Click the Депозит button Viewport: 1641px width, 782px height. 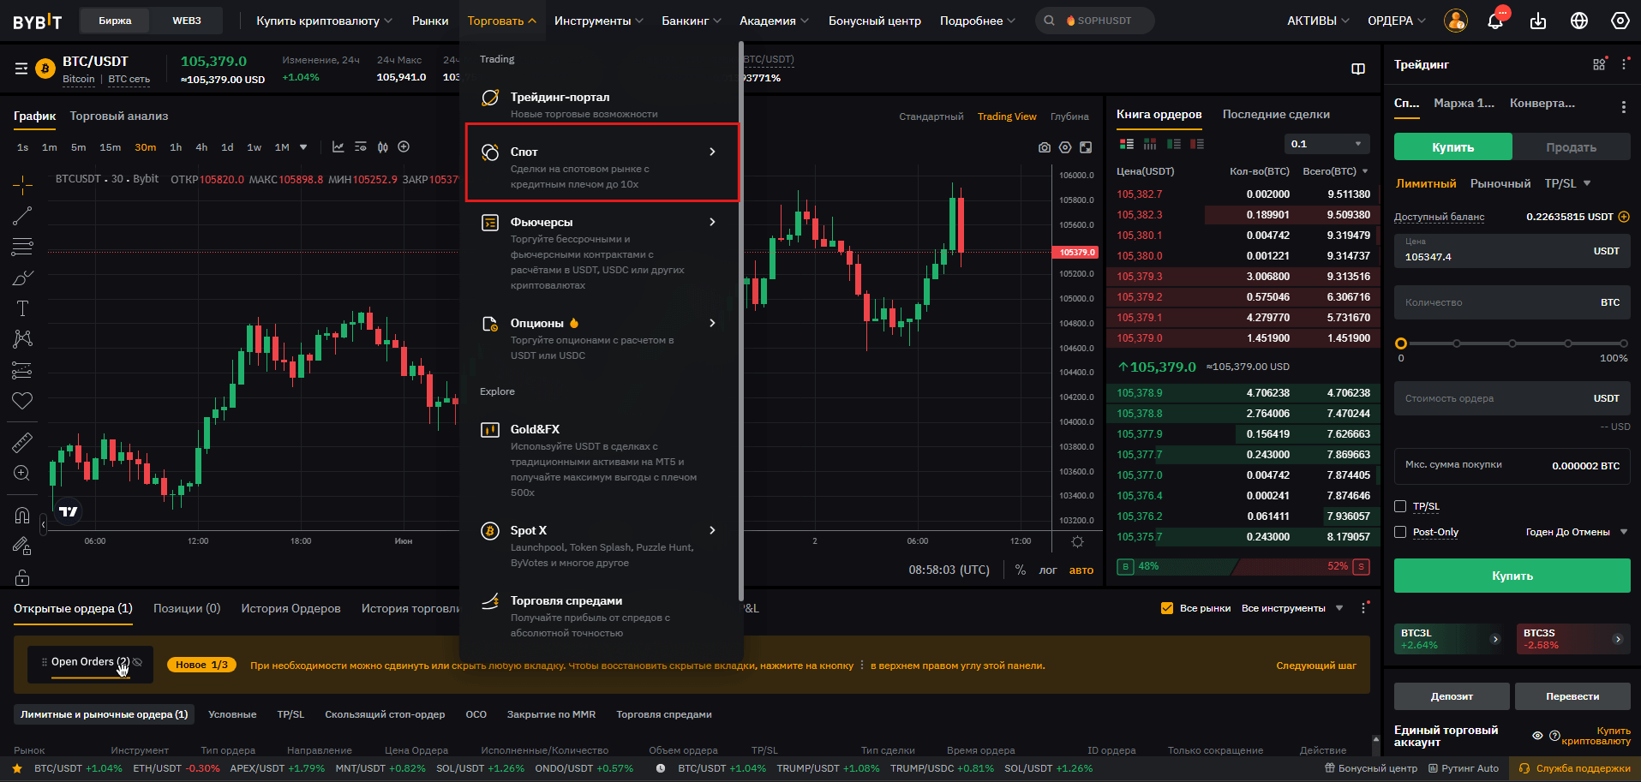(1452, 696)
